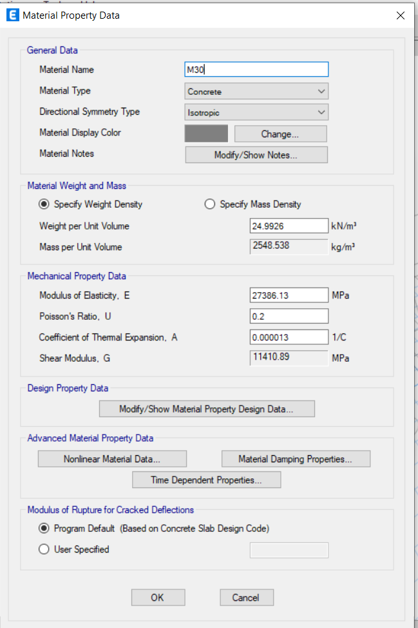This screenshot has height=628, width=418.
Task: Open Material Damping Properties...
Action: [296, 459]
